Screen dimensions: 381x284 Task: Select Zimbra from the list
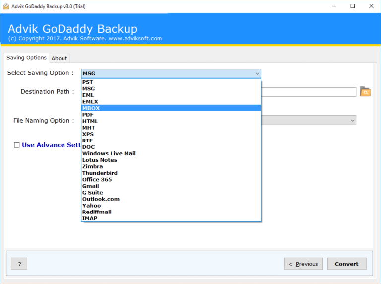coord(171,166)
